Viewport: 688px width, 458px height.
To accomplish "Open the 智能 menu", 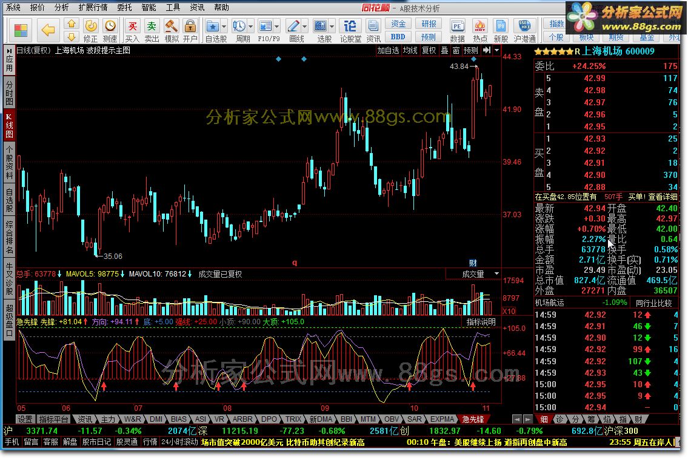I will (x=149, y=7).
